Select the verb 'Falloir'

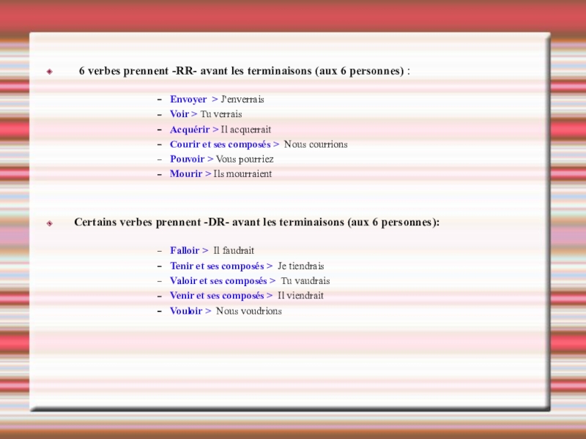click(185, 250)
